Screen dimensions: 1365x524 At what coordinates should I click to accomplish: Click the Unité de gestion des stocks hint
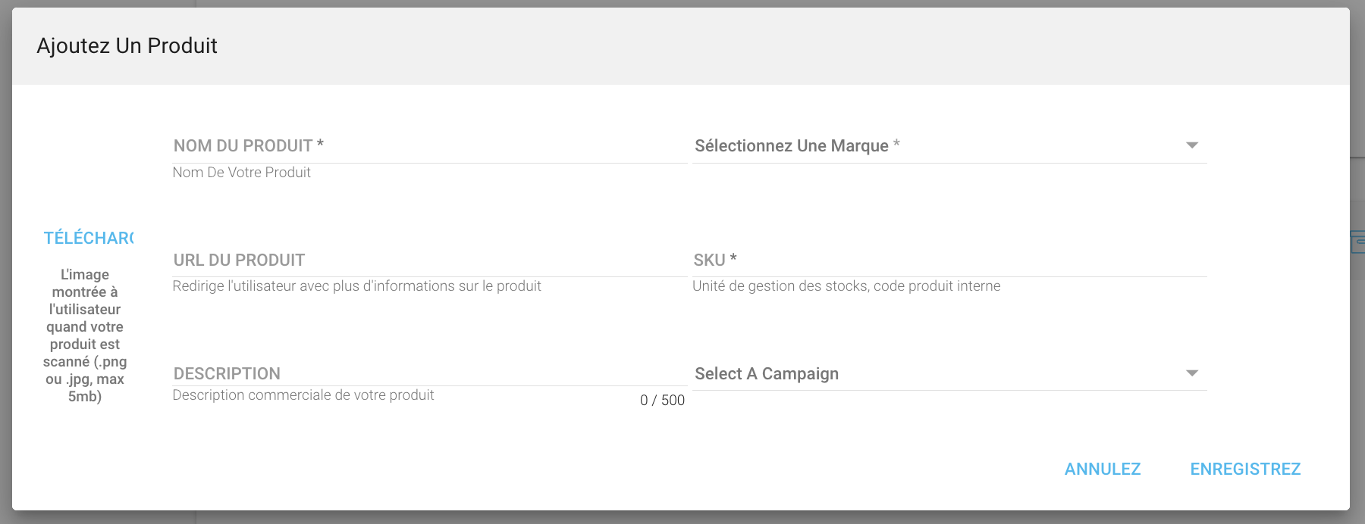[x=846, y=285]
